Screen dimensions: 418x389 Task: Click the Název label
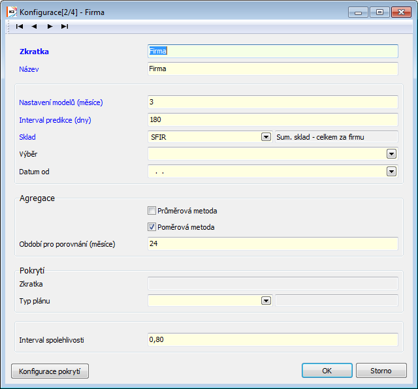pyautogui.click(x=29, y=69)
